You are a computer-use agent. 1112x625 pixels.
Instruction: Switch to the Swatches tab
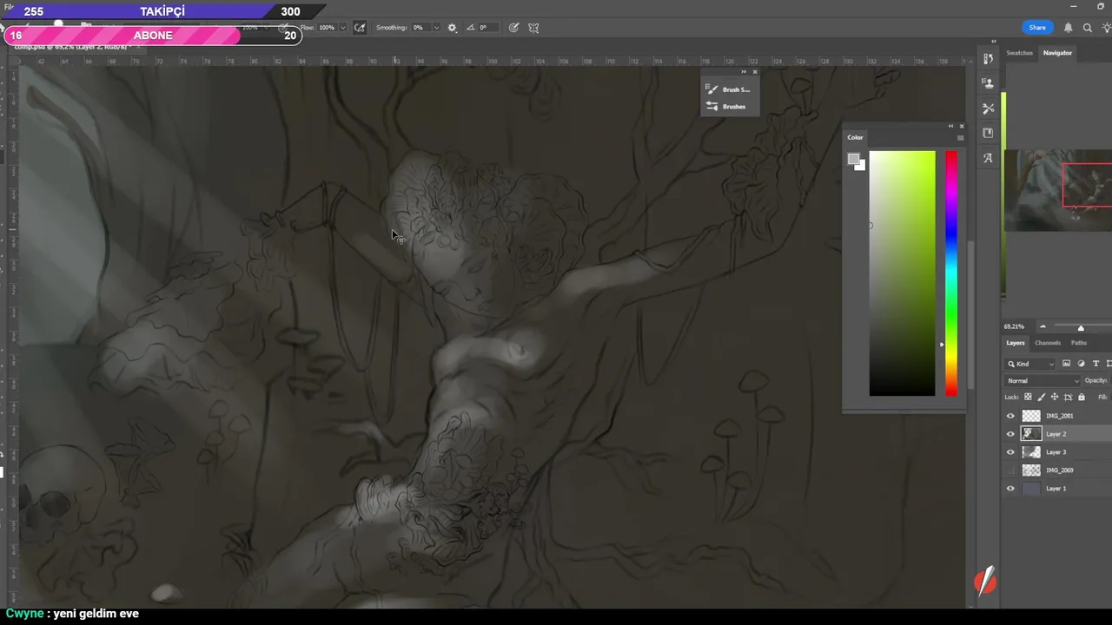point(1020,53)
